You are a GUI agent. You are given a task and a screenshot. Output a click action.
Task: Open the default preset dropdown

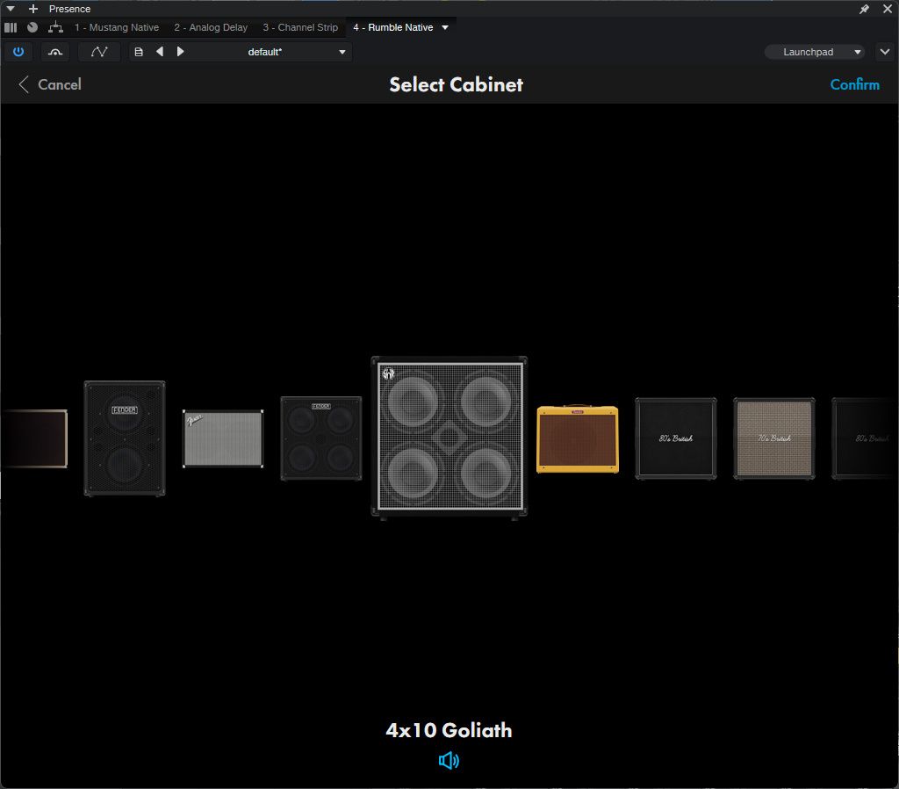coord(342,52)
